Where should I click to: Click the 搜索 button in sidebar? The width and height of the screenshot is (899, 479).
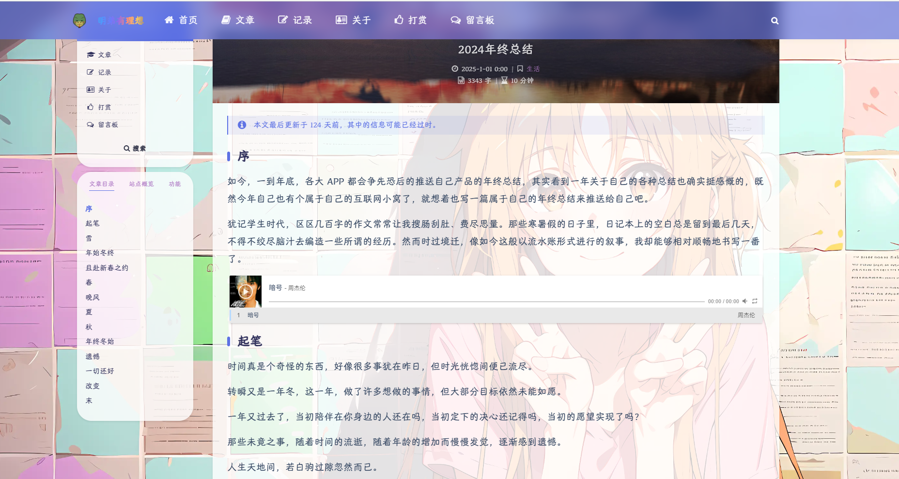pyautogui.click(x=135, y=148)
